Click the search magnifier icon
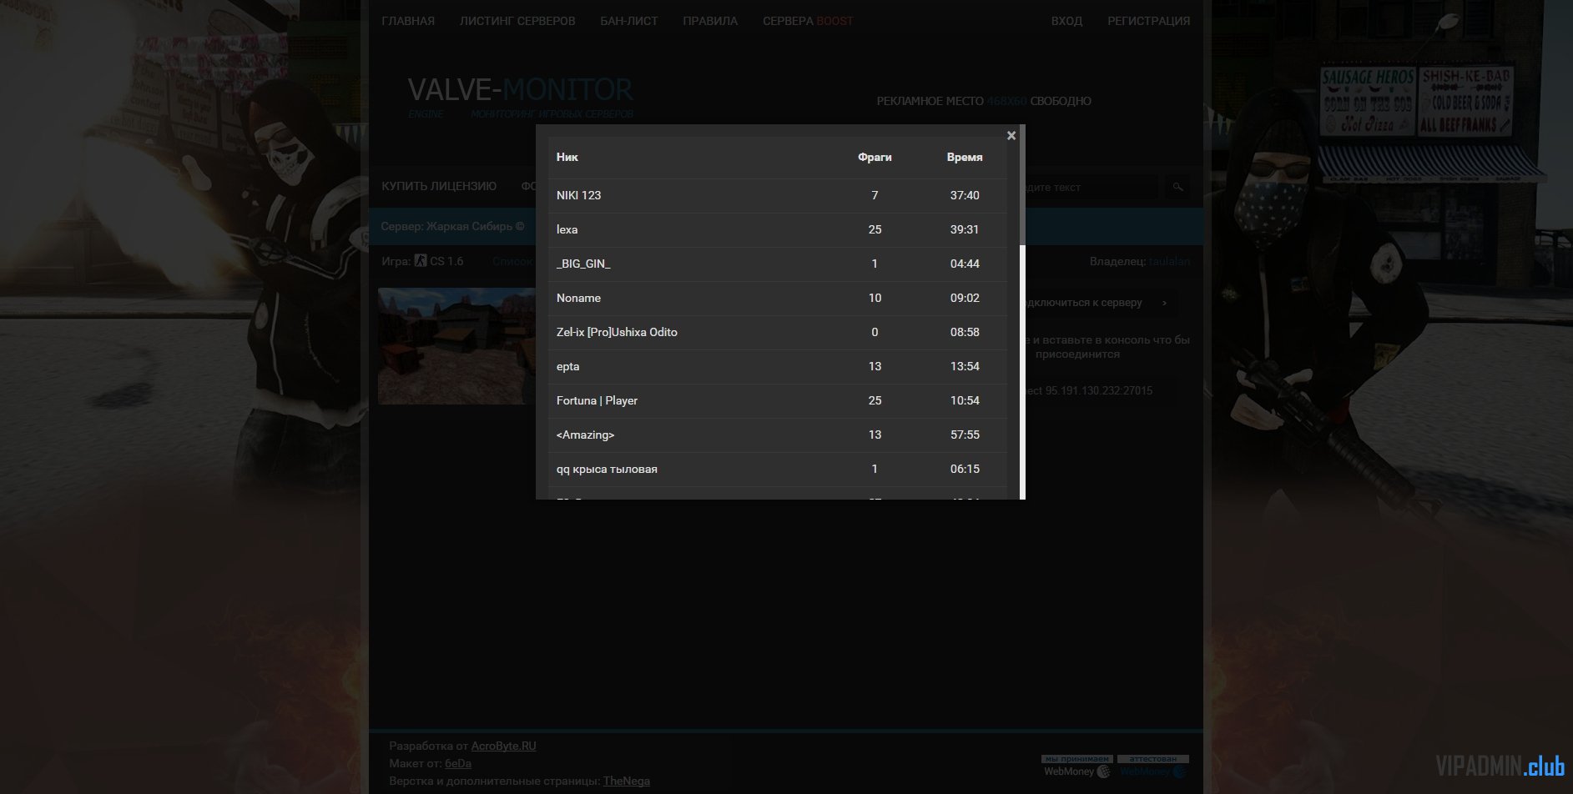1573x794 pixels. [1177, 187]
